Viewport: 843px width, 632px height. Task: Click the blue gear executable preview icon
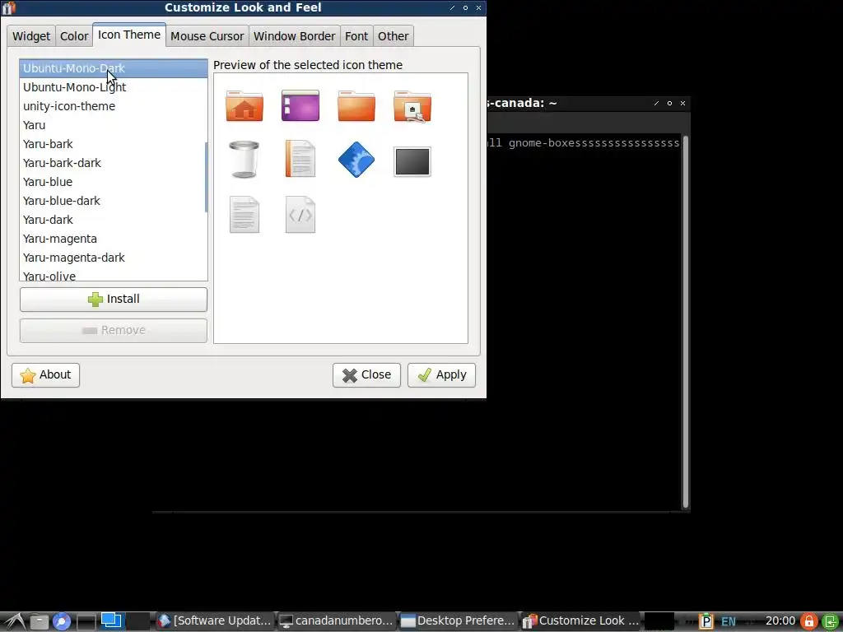[x=356, y=160]
